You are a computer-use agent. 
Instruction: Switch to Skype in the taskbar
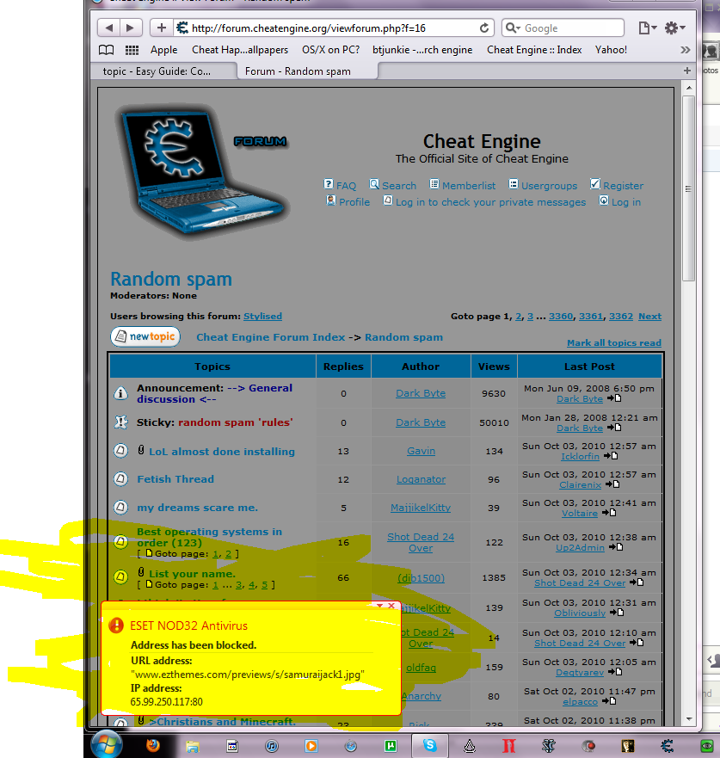[429, 745]
